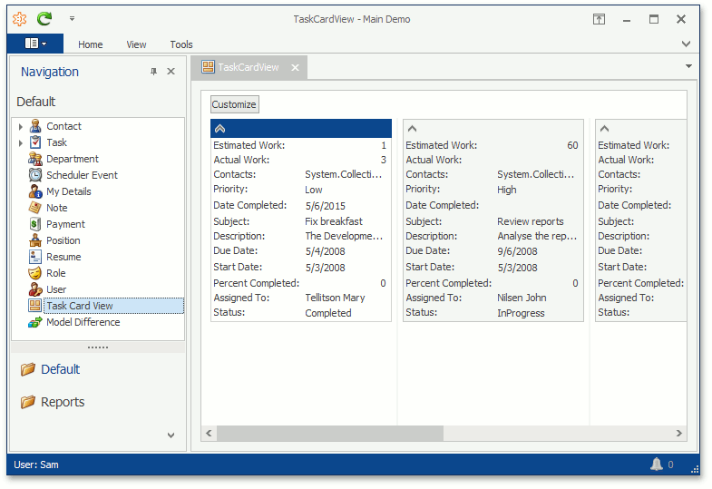Click the InProgress status value
The width and height of the screenshot is (712, 489).
pos(521,313)
